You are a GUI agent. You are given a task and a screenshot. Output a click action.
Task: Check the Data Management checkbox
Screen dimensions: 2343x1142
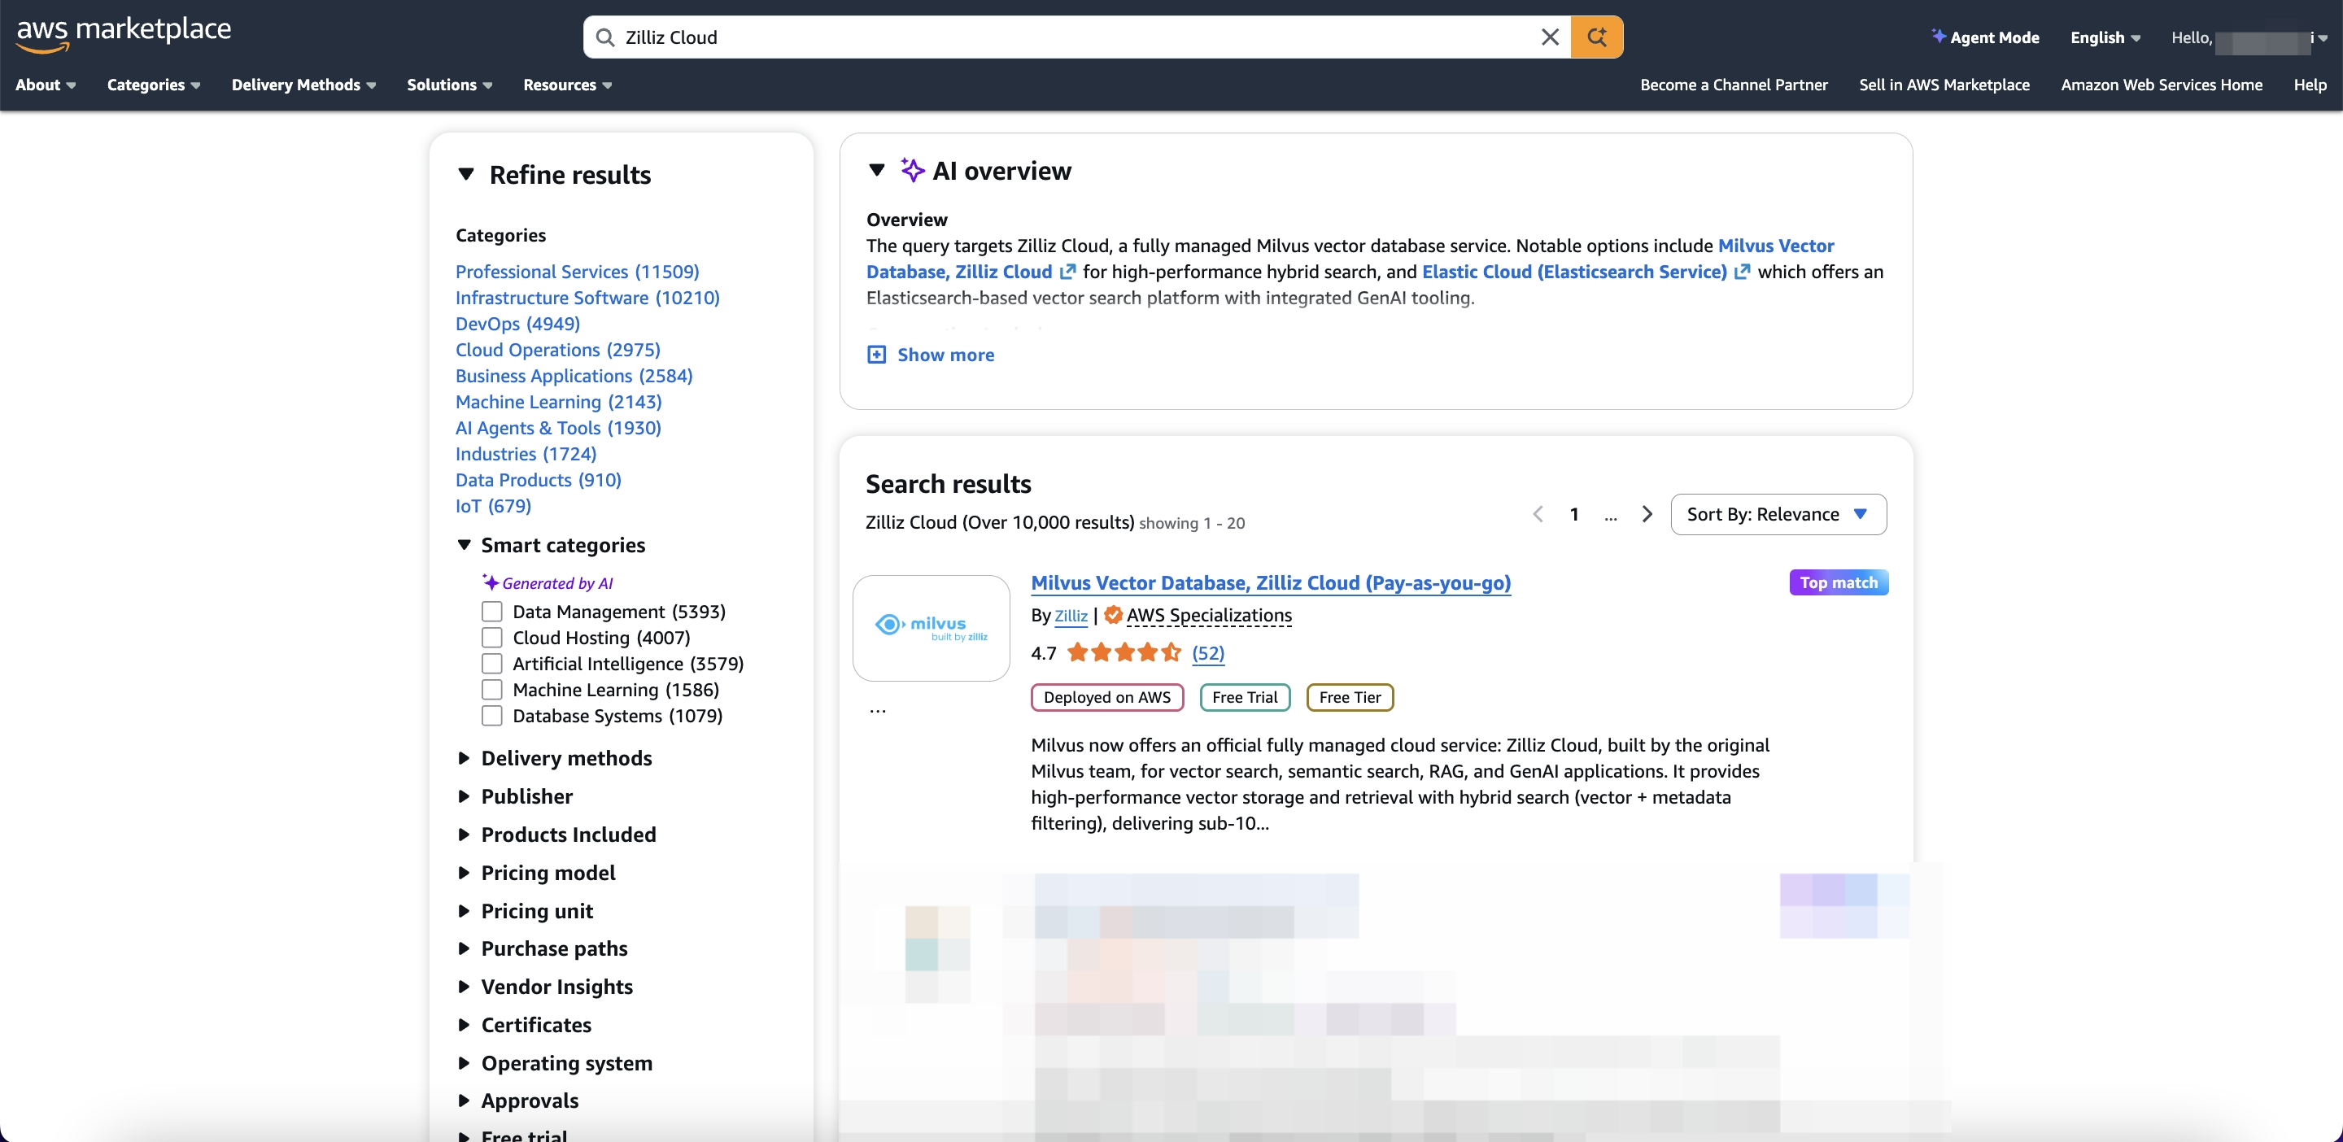click(492, 612)
